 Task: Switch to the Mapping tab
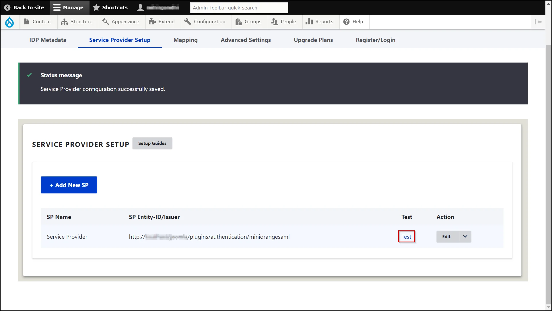185,40
